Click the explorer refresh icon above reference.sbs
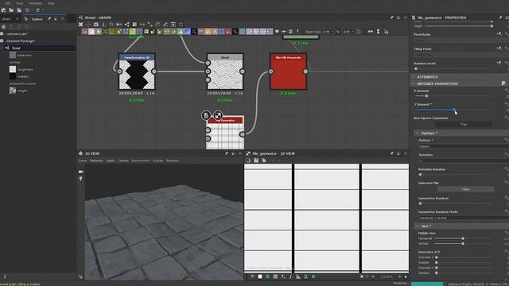509x286 pixels. pyautogui.click(x=3, y=26)
